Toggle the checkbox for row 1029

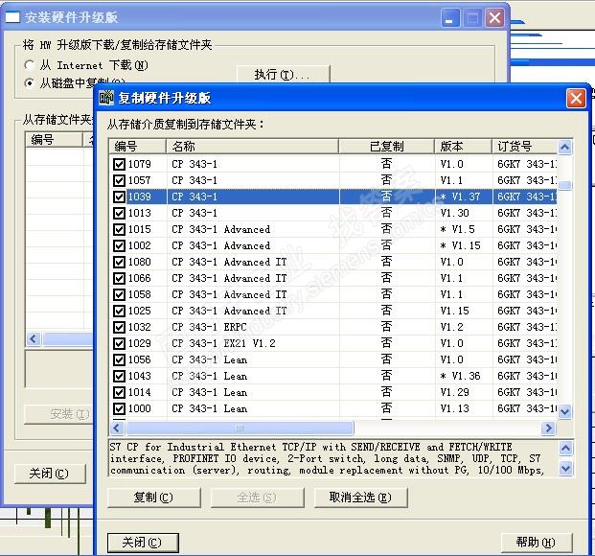[119, 343]
